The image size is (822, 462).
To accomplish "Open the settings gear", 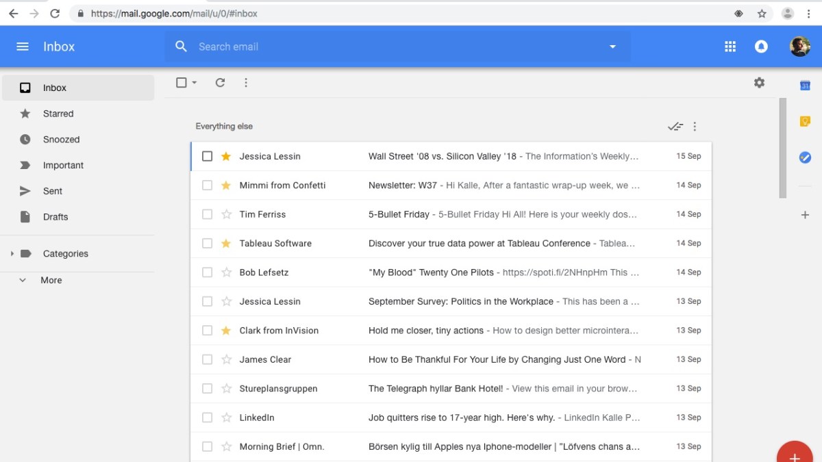I will tap(759, 83).
